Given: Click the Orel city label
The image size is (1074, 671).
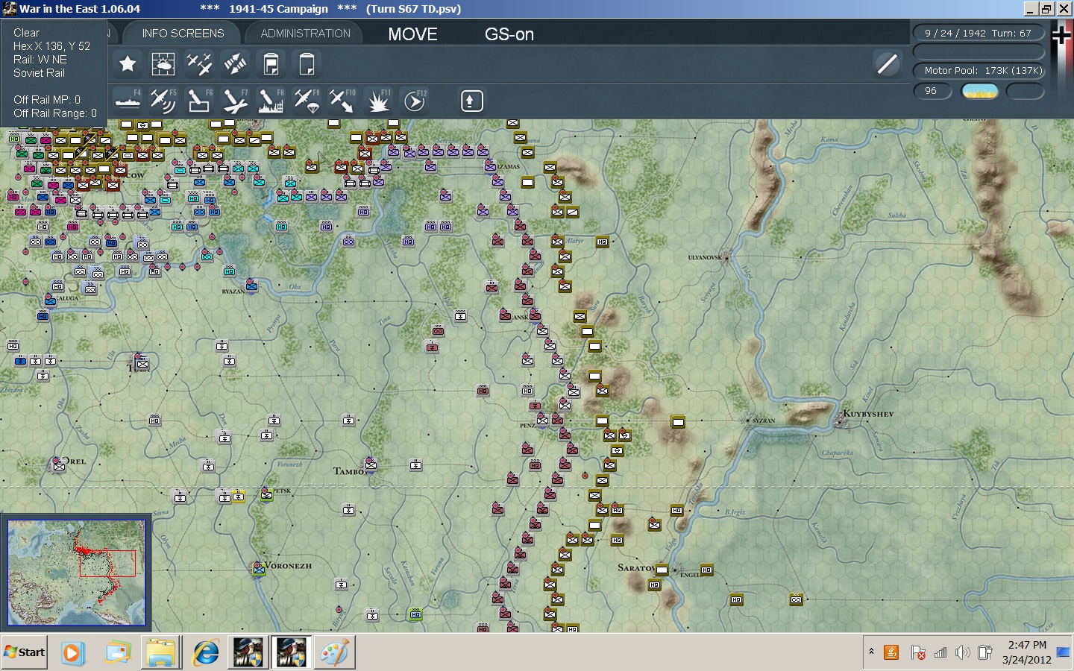Looking at the screenshot, I should click(x=74, y=461).
